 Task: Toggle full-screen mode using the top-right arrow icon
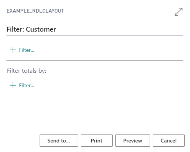click(x=179, y=12)
